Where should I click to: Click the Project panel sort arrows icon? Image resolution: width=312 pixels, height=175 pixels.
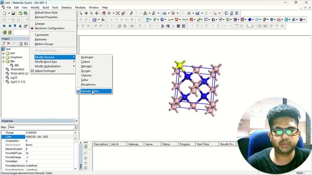(x=26, y=44)
